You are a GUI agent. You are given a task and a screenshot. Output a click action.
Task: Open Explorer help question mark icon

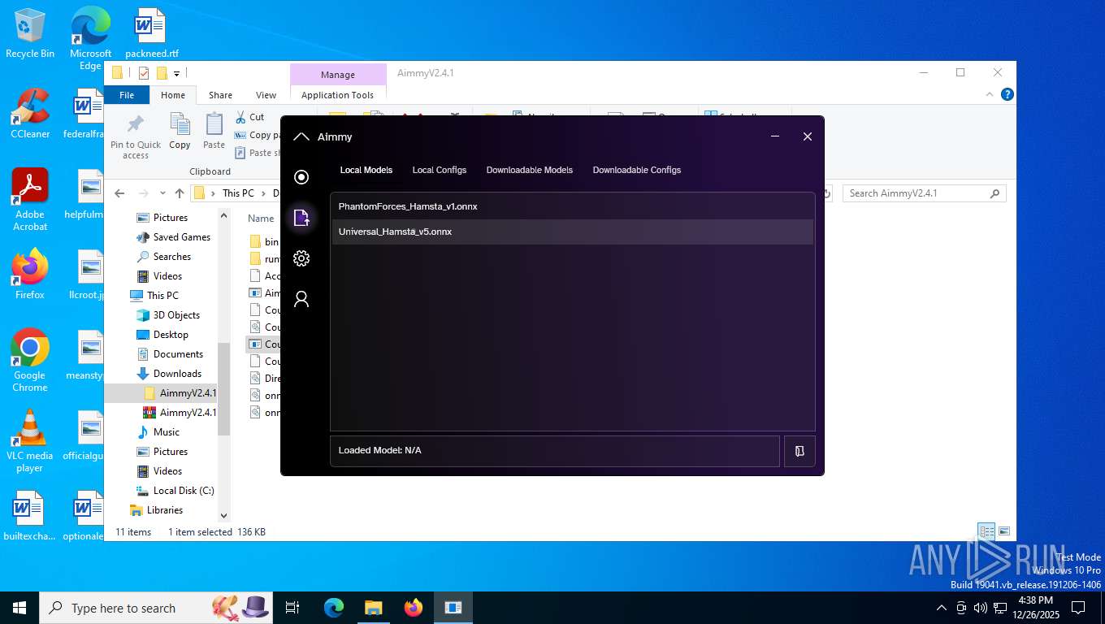[1007, 94]
